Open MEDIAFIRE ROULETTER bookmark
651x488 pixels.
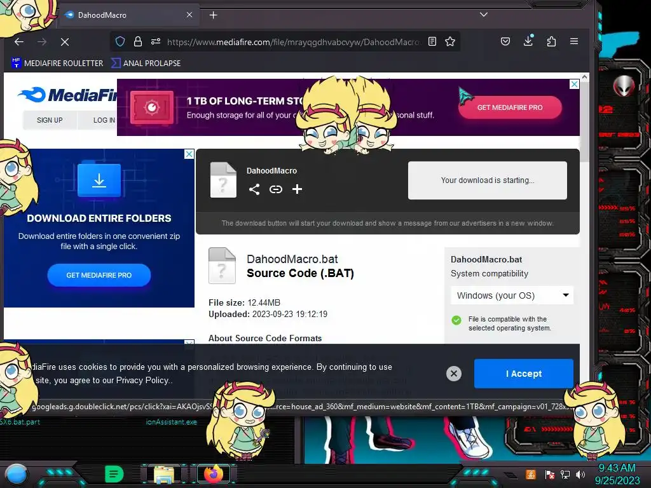pos(57,63)
